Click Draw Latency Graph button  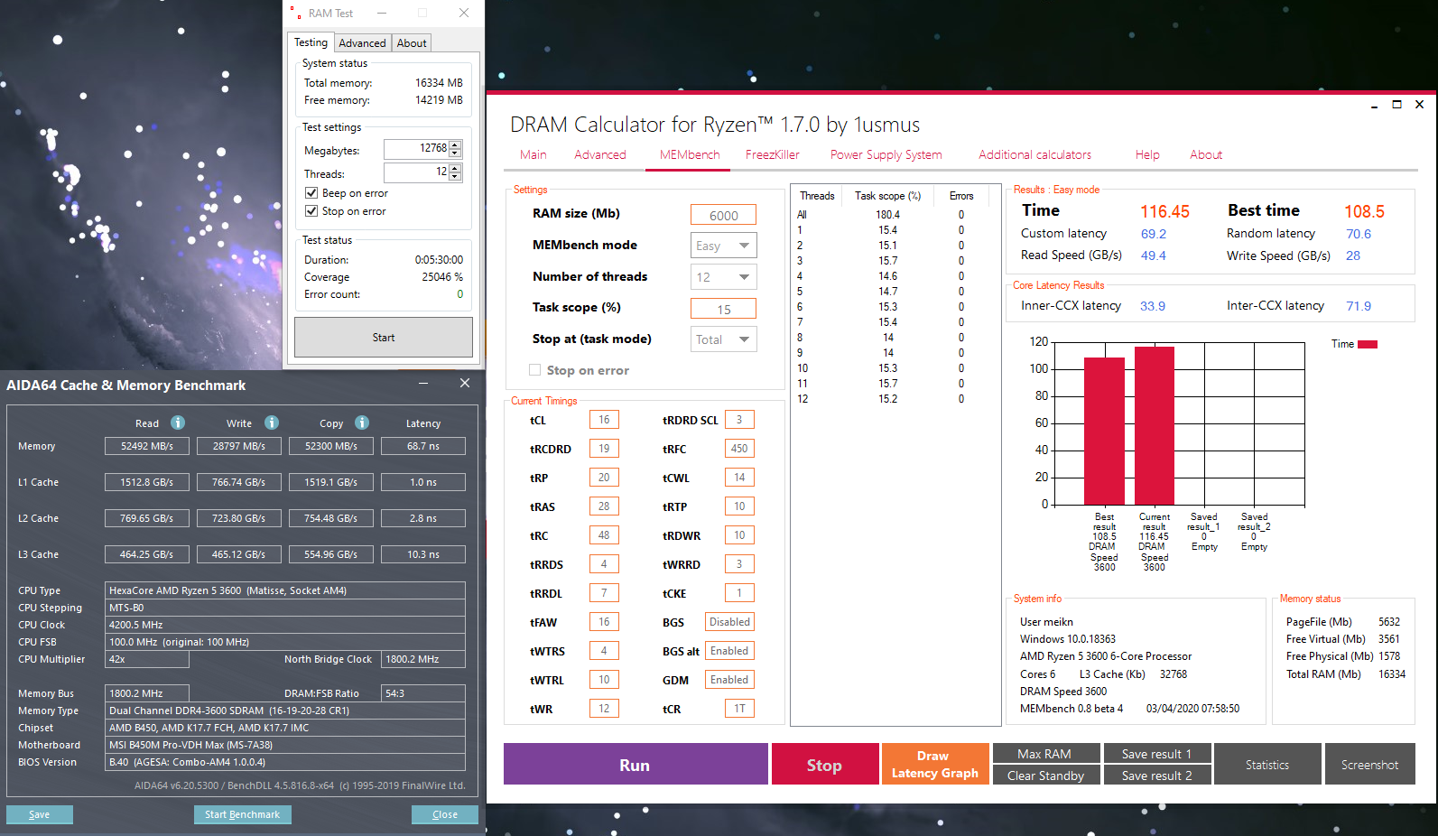(x=935, y=764)
